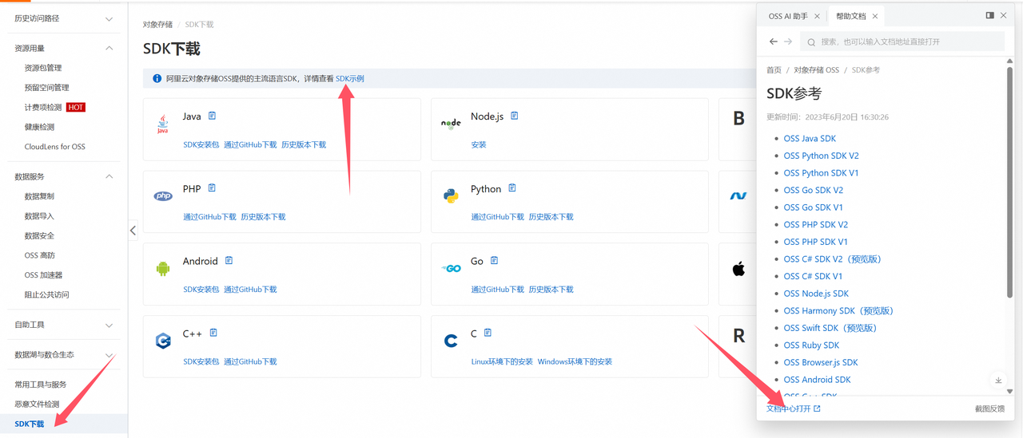Open 阻止公共访问 in the sidebar

(46, 295)
